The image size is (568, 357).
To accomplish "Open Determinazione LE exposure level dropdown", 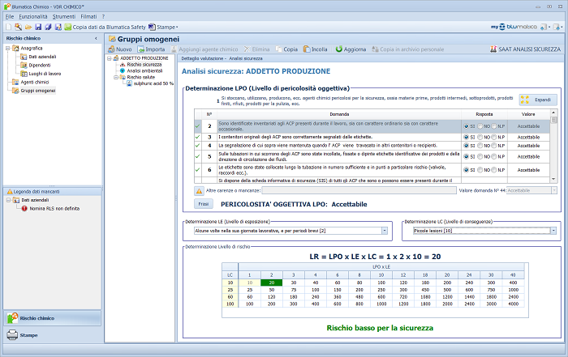I will 385,231.
